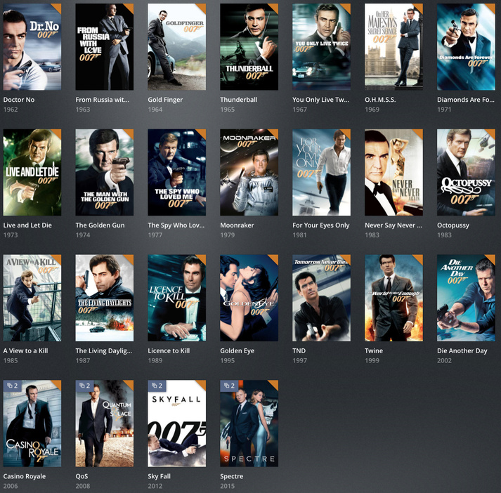Click 'Never Say Never ...' truncated title
The image size is (501, 493).
pyautogui.click(x=393, y=225)
